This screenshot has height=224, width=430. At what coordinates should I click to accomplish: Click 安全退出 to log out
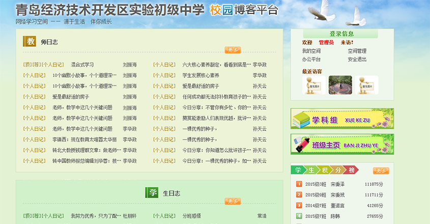(357, 59)
